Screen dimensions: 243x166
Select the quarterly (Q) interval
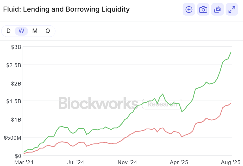48,31
